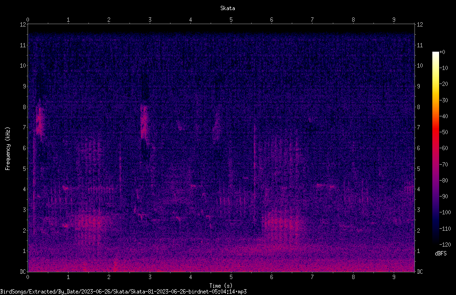
Task: Click the "-70" label on the color scale
Action: coord(444,165)
